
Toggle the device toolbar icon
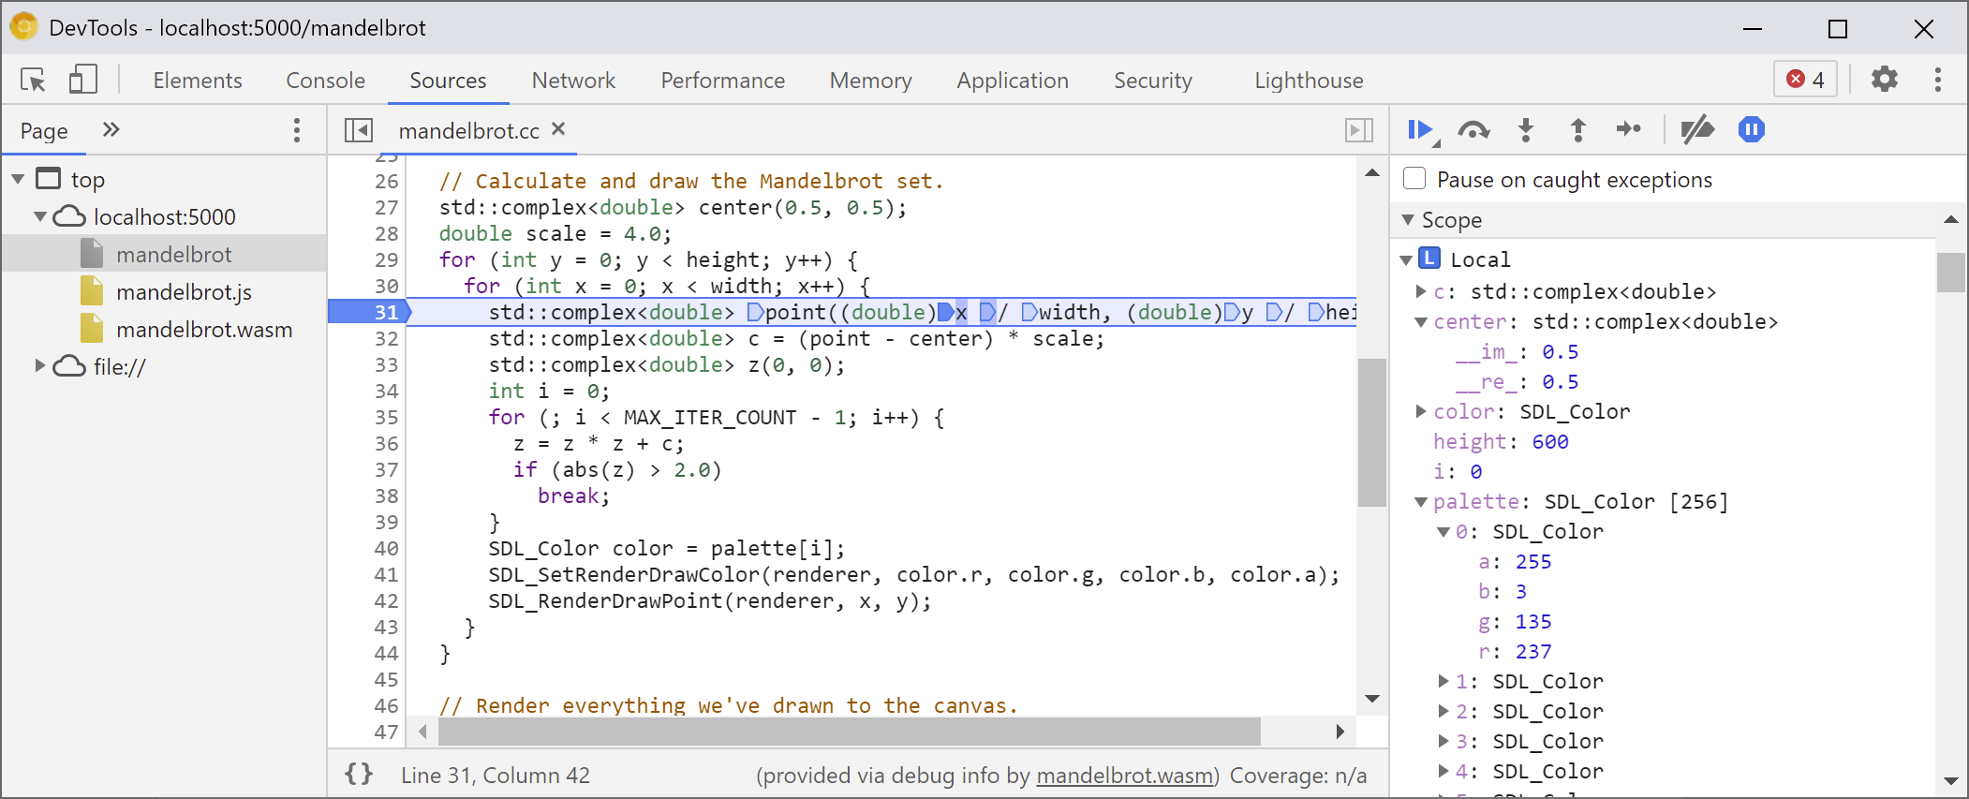[x=83, y=80]
